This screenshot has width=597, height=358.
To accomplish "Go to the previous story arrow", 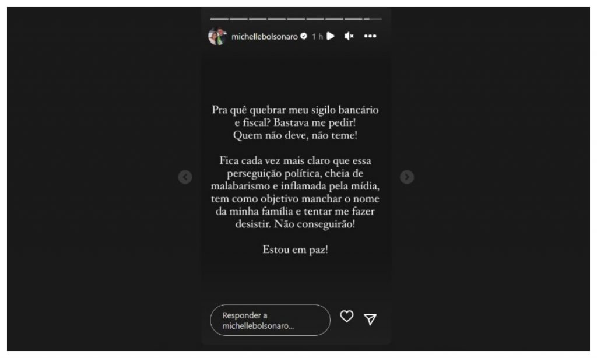I will 185,177.
